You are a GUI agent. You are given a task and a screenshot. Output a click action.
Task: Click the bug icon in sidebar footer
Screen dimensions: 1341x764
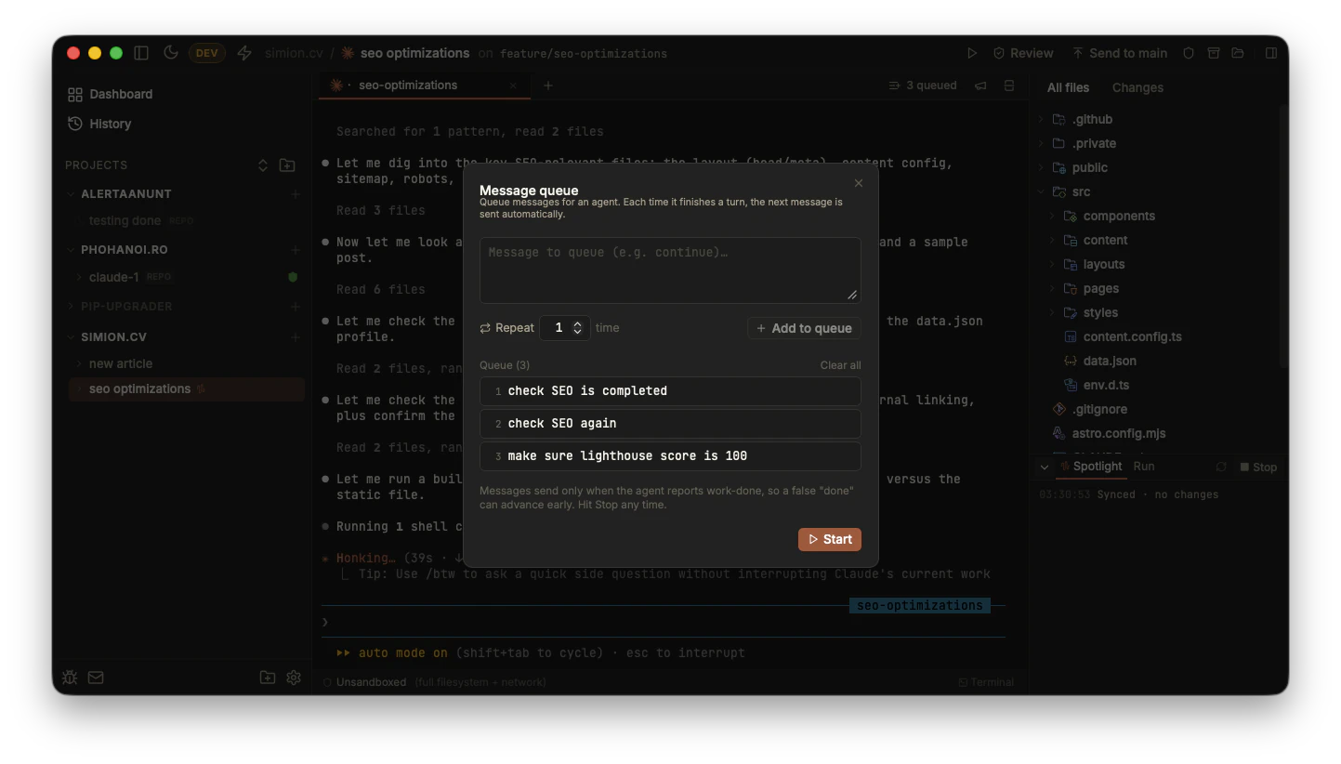point(70,678)
